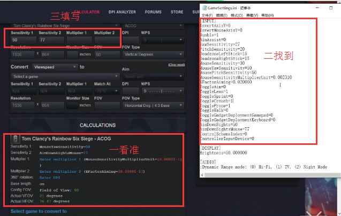Open Notepad's 文件(F) menu
Image resolution: width=341 pixels, height=216 pixels.
tap(207, 15)
